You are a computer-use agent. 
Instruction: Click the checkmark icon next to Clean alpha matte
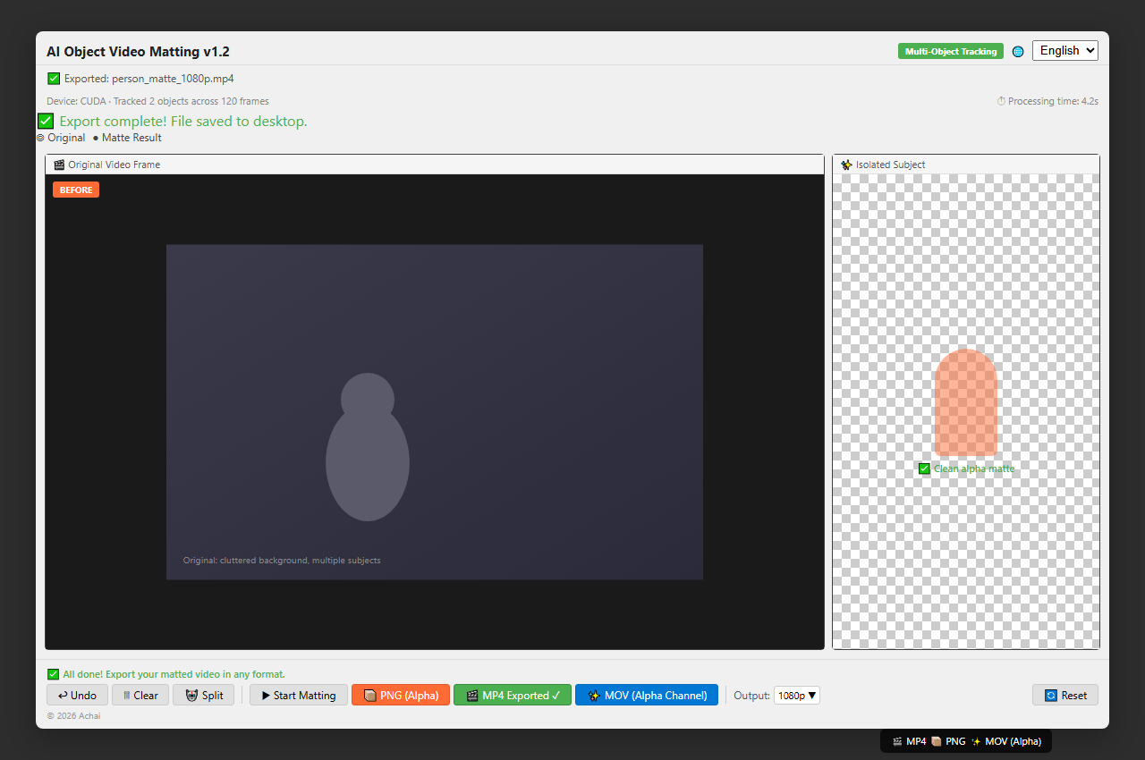(x=924, y=469)
